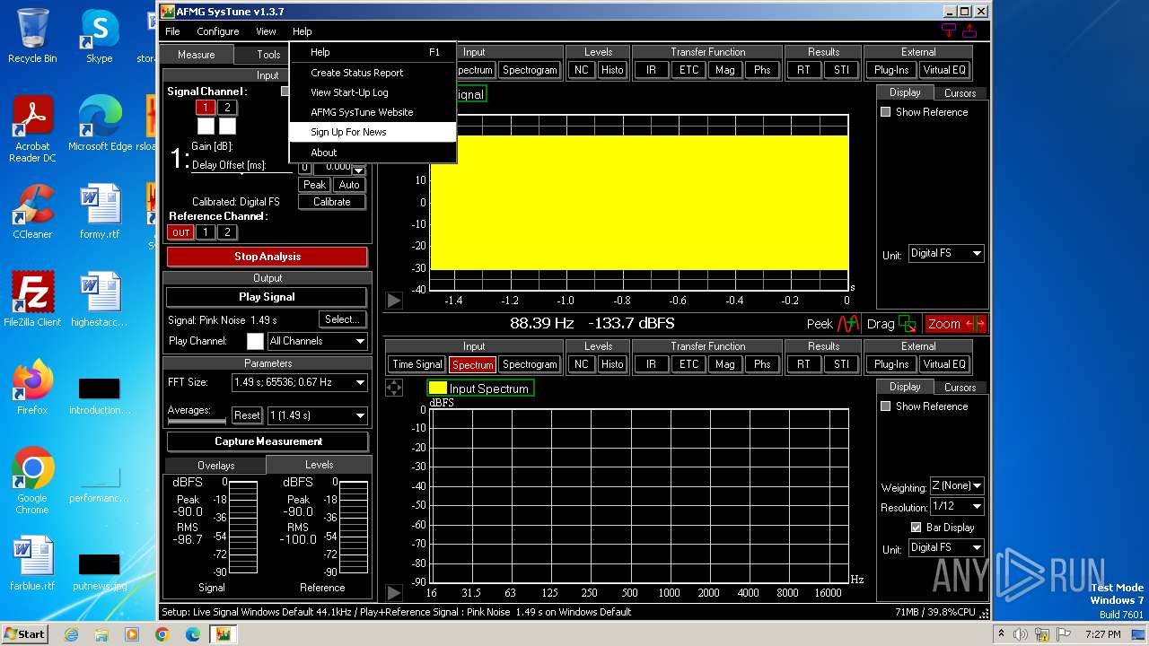Image resolution: width=1149 pixels, height=646 pixels.
Task: Toggle Spectrum view in lower Input group
Action: (473, 364)
